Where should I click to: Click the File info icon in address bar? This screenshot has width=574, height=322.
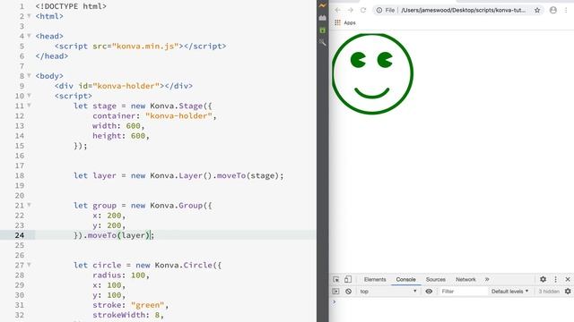[x=379, y=10]
